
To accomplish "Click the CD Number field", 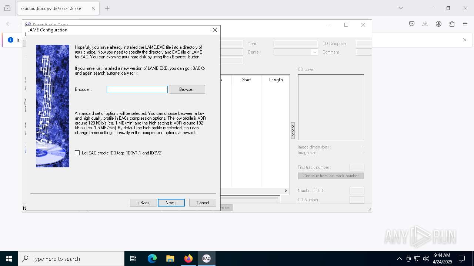I will (357, 200).
